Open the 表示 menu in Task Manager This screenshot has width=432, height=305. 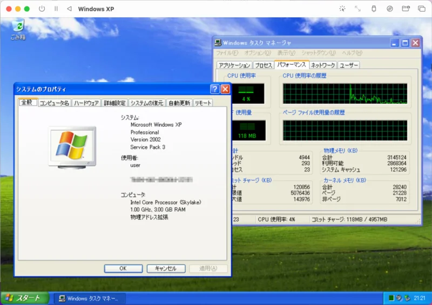pos(286,52)
